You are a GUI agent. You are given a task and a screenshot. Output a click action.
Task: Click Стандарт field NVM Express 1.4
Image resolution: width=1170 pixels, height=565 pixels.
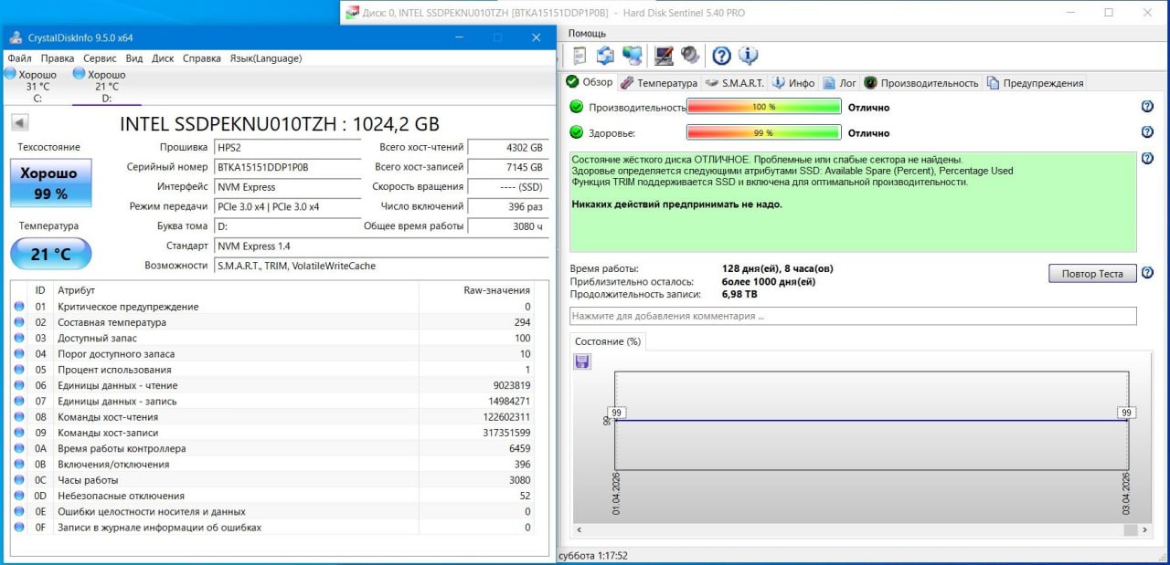(x=379, y=246)
